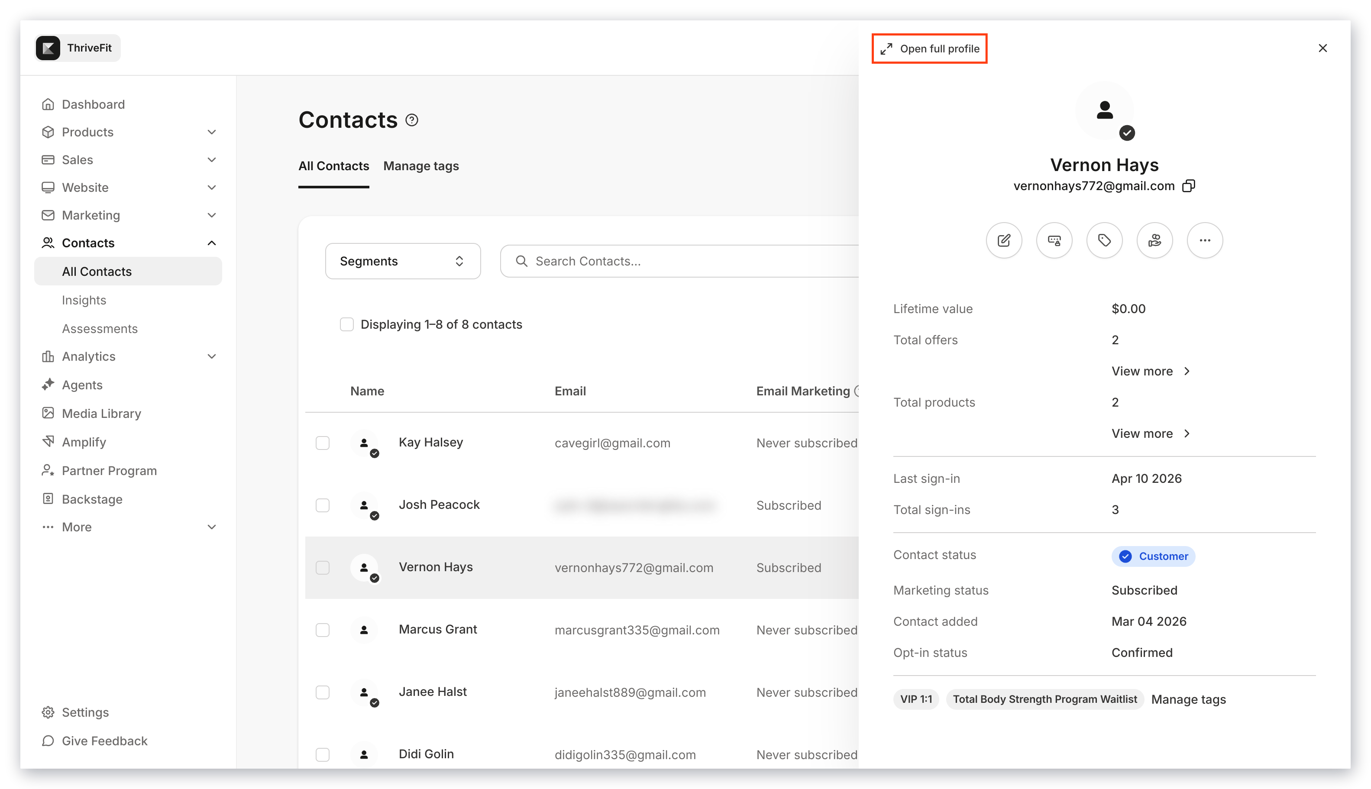This screenshot has width=1371, height=789.
Task: Click the tag icon in the profile panel
Action: click(1104, 240)
